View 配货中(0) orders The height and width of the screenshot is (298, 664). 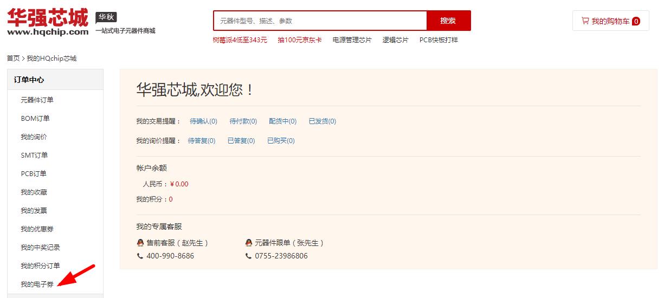(x=282, y=121)
